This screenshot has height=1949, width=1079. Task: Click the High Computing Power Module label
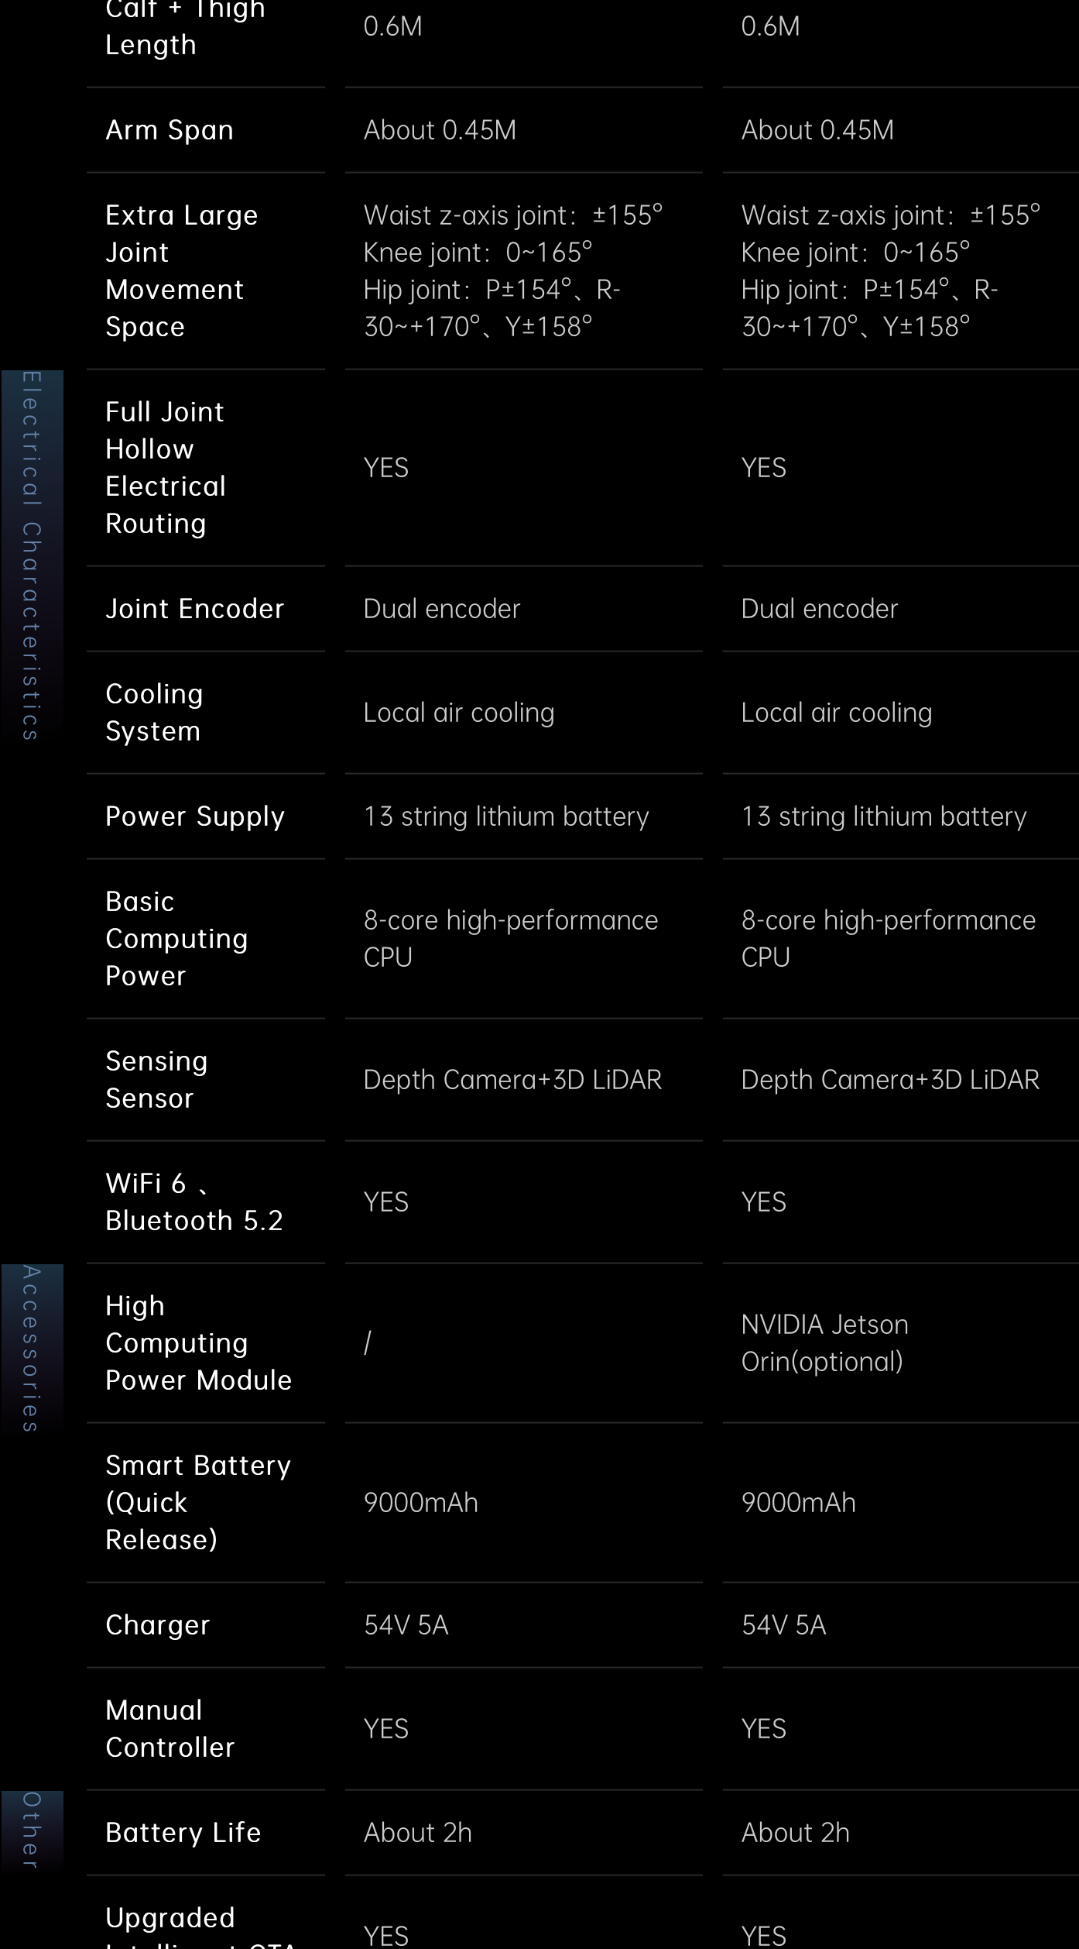[199, 1342]
